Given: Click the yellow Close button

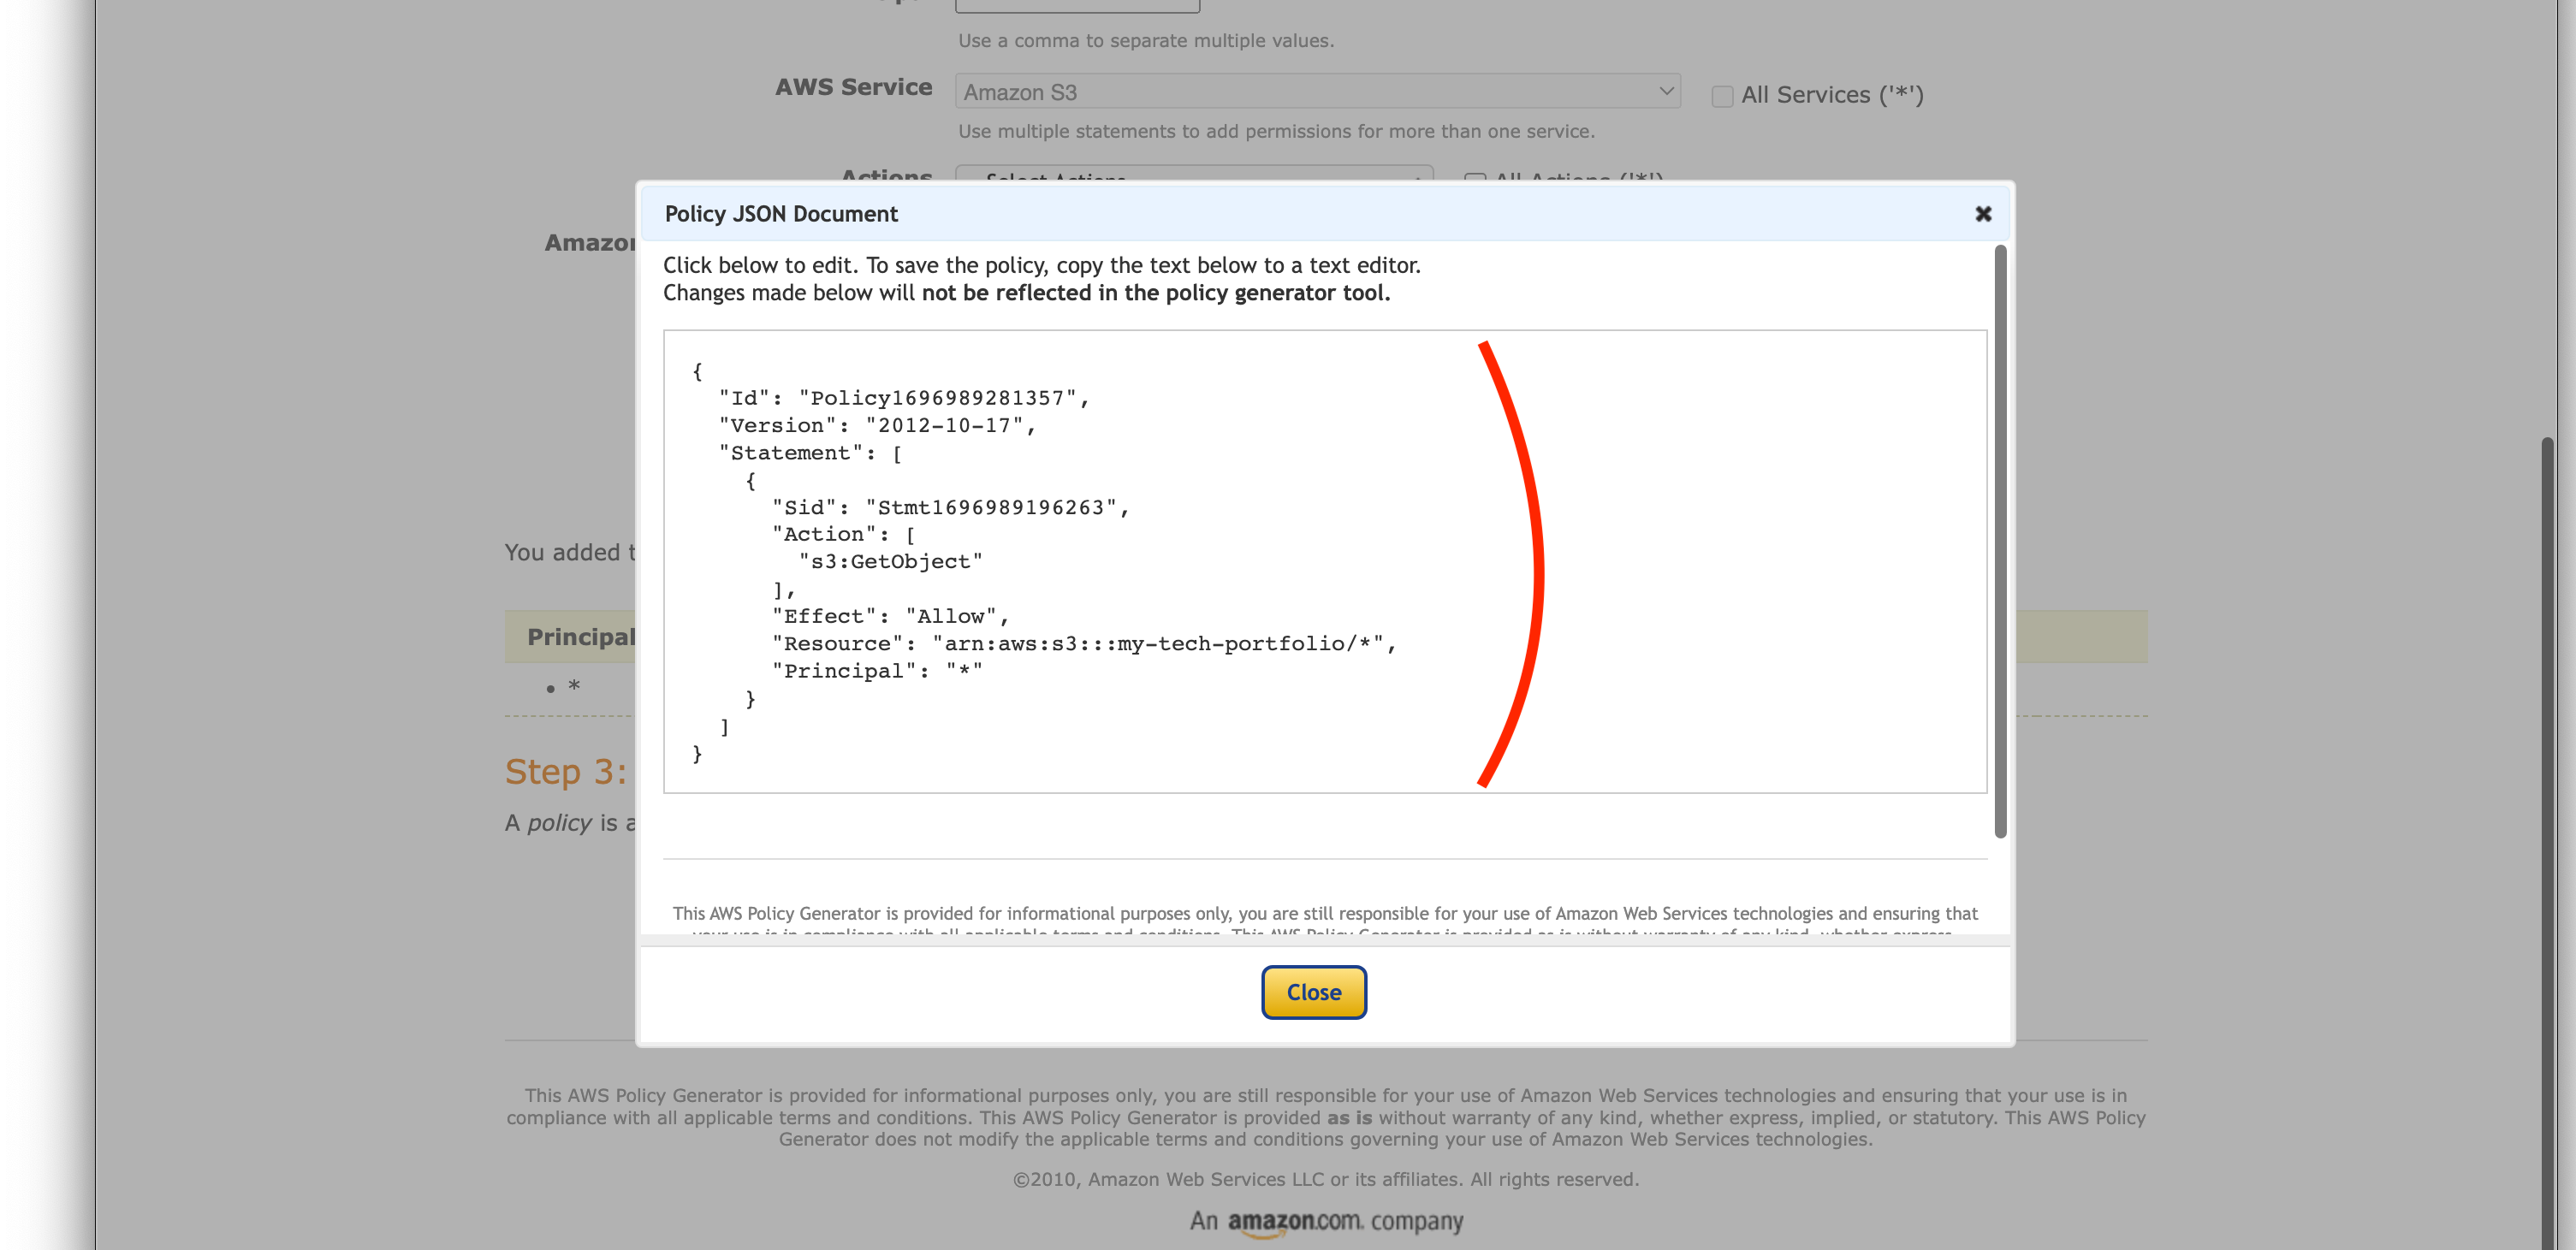Looking at the screenshot, I should 1314,992.
